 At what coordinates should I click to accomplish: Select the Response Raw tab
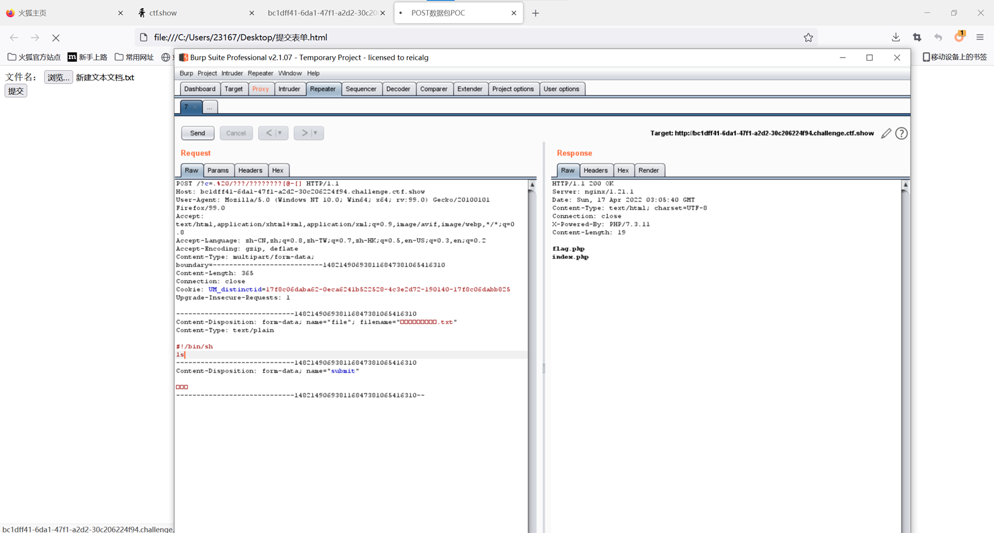[567, 171]
